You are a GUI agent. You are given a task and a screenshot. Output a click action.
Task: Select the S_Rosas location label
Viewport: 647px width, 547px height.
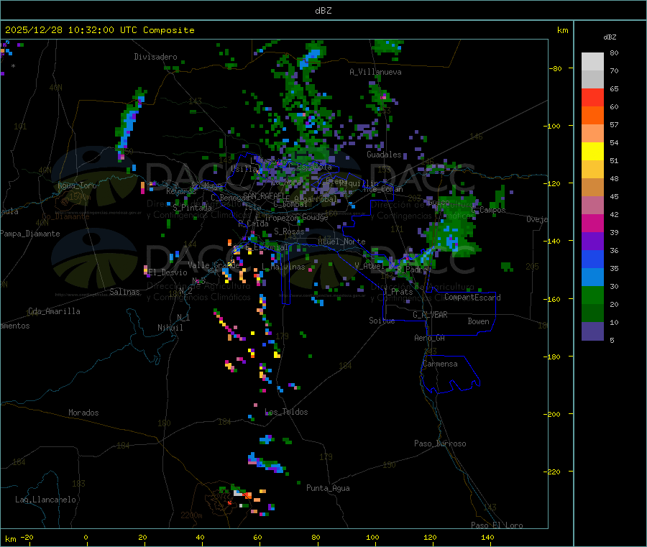[289, 232]
